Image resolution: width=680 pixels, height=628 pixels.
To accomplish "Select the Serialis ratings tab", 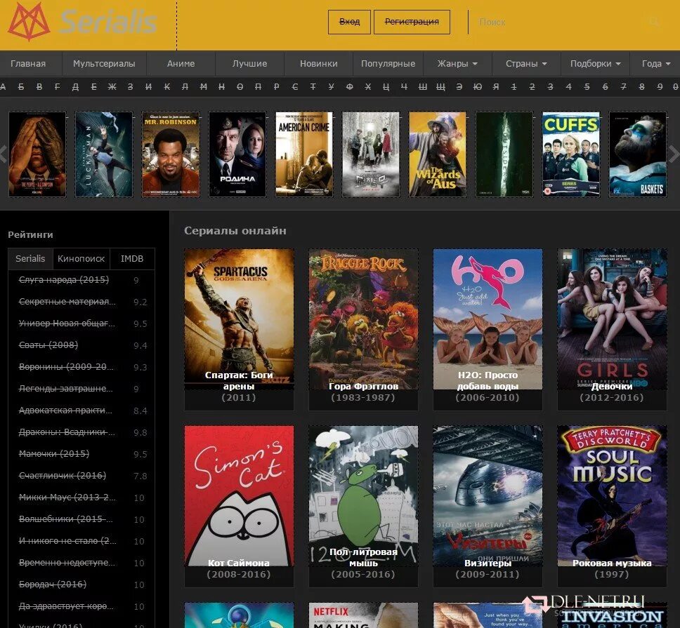I will (x=30, y=258).
